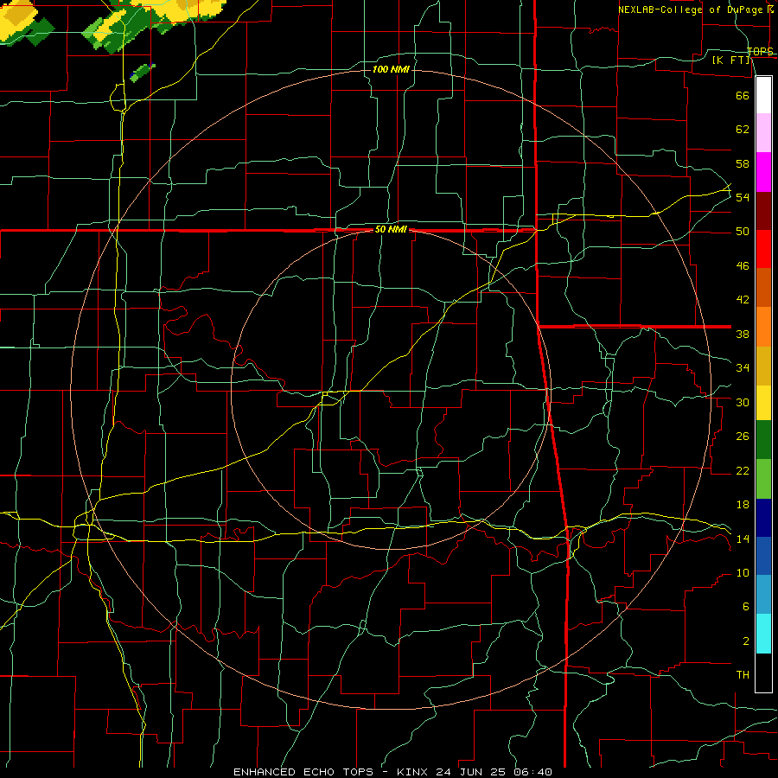The width and height of the screenshot is (778, 778).
Task: Click the K FT units label
Action: (730, 60)
